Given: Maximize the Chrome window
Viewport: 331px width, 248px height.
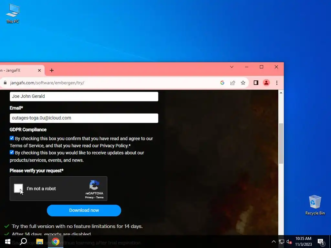Looking at the screenshot, I should 261,67.
